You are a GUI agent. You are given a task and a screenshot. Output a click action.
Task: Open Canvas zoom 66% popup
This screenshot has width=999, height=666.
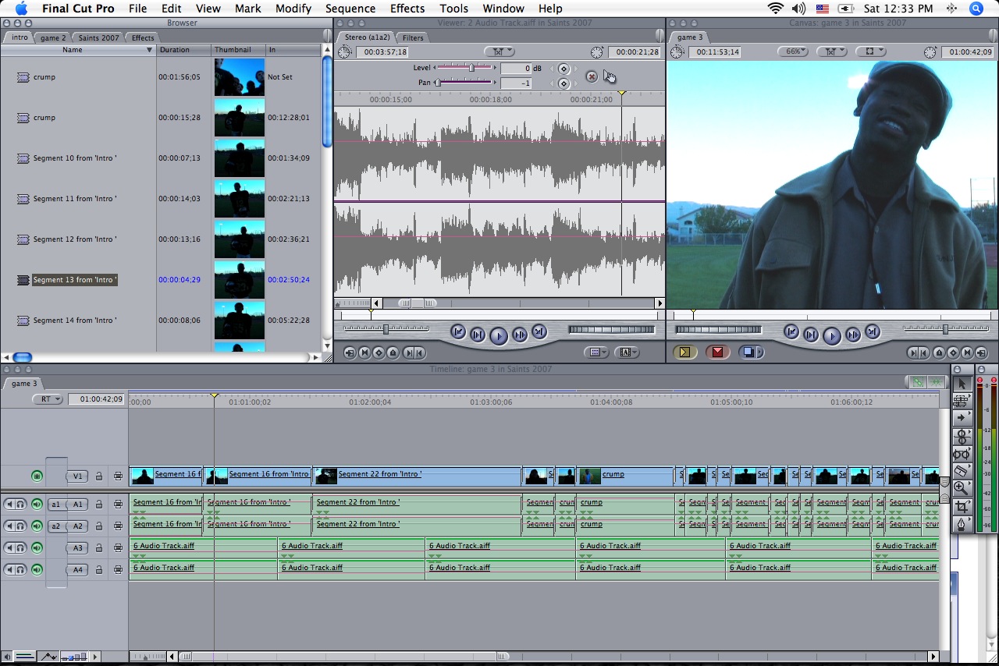tap(793, 51)
